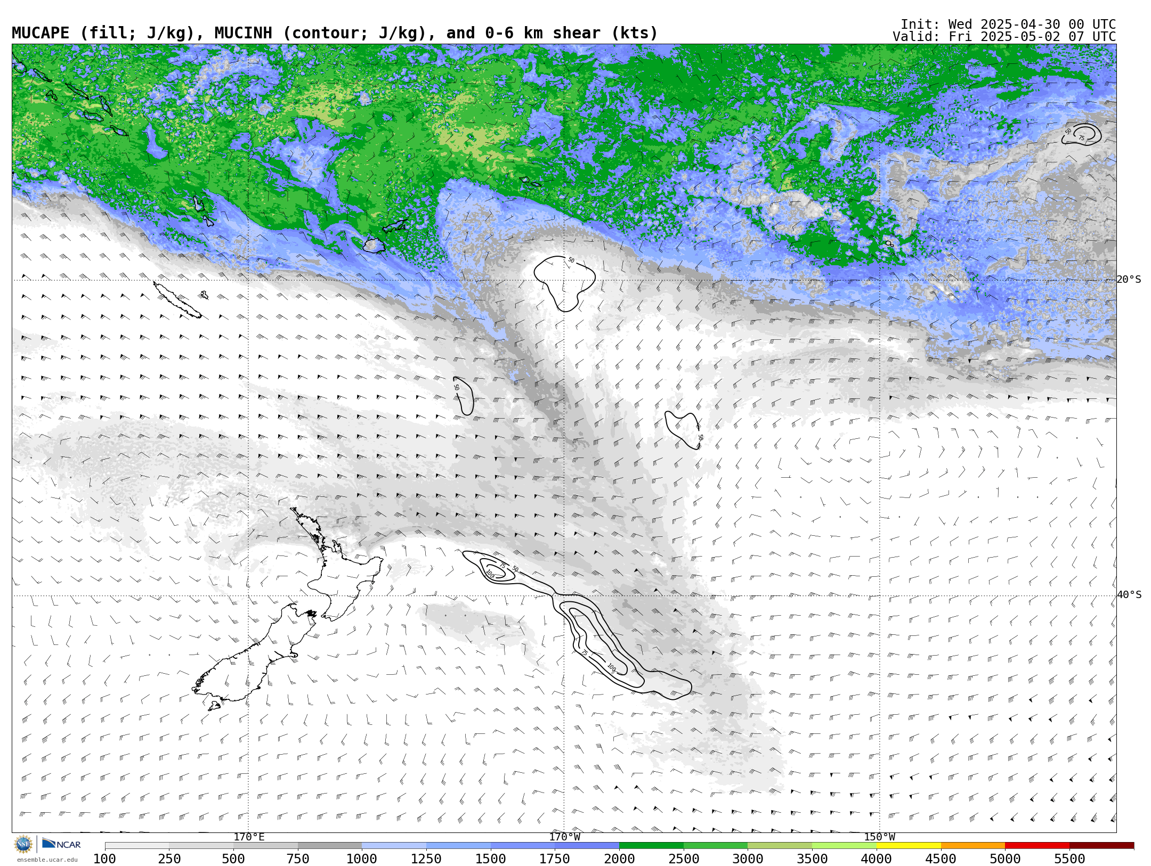Click the colorbar tick label 3000
Viewport: 1151px width, 866px height.
[x=748, y=859]
